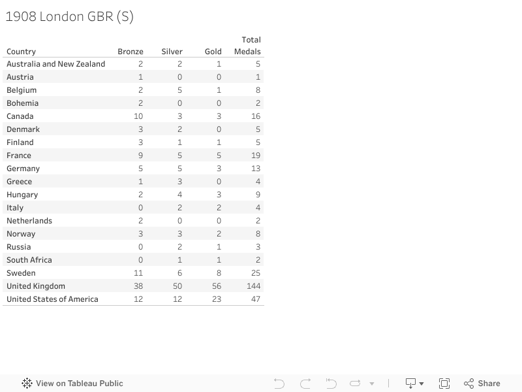The width and height of the screenshot is (522, 392).
Task: Open the replay speed dropdown arrow
Action: [372, 384]
